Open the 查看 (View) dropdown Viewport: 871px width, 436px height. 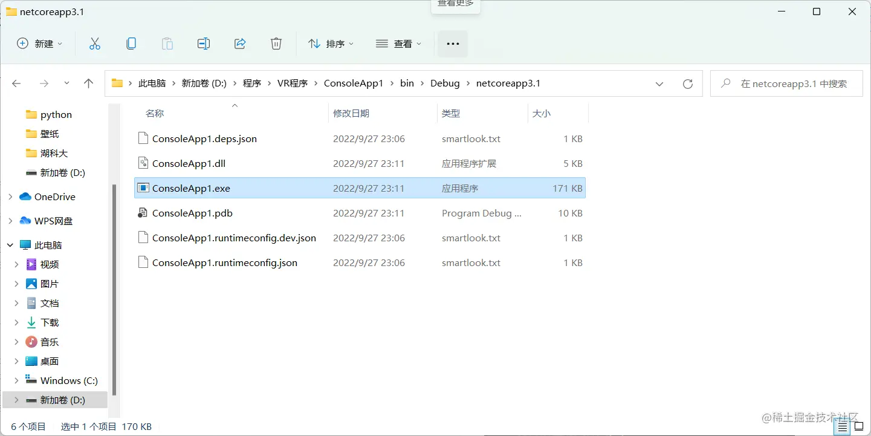(x=399, y=44)
